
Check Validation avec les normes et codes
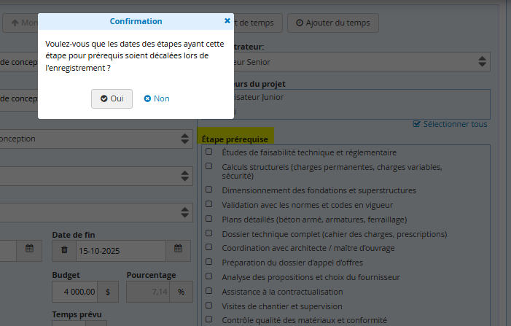coord(209,204)
